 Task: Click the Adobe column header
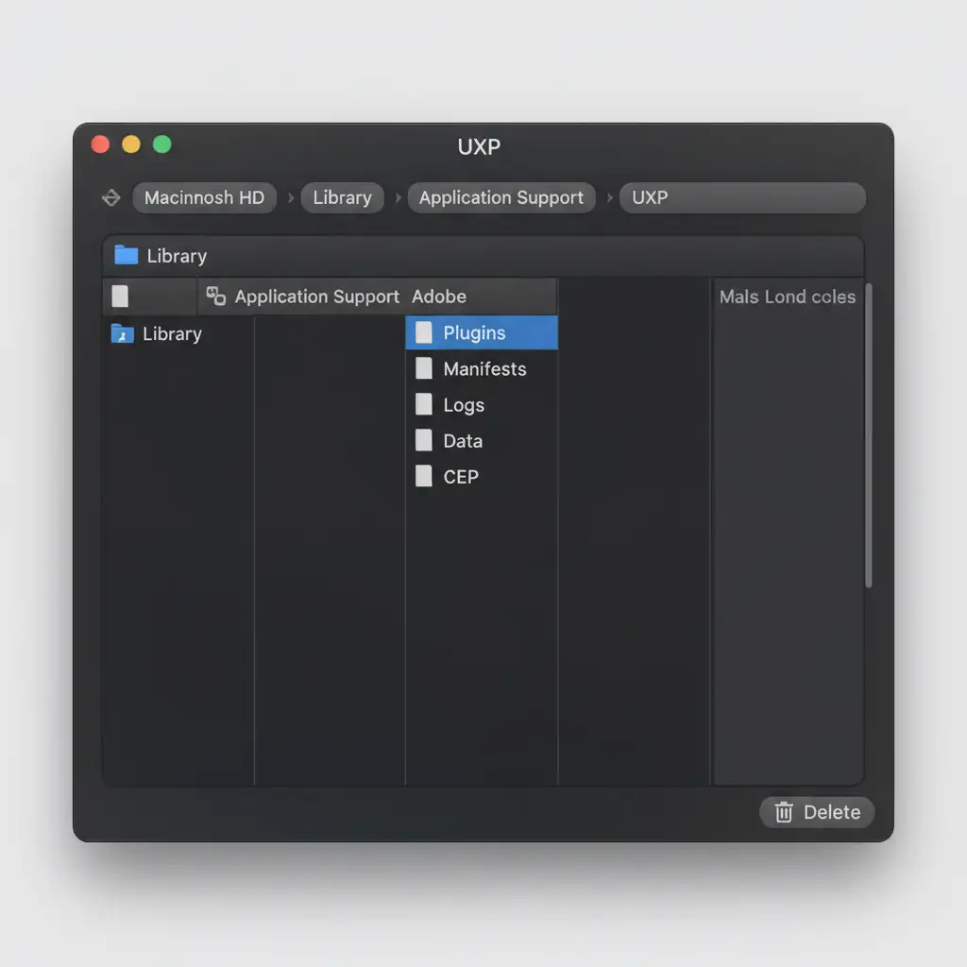pyautogui.click(x=439, y=297)
